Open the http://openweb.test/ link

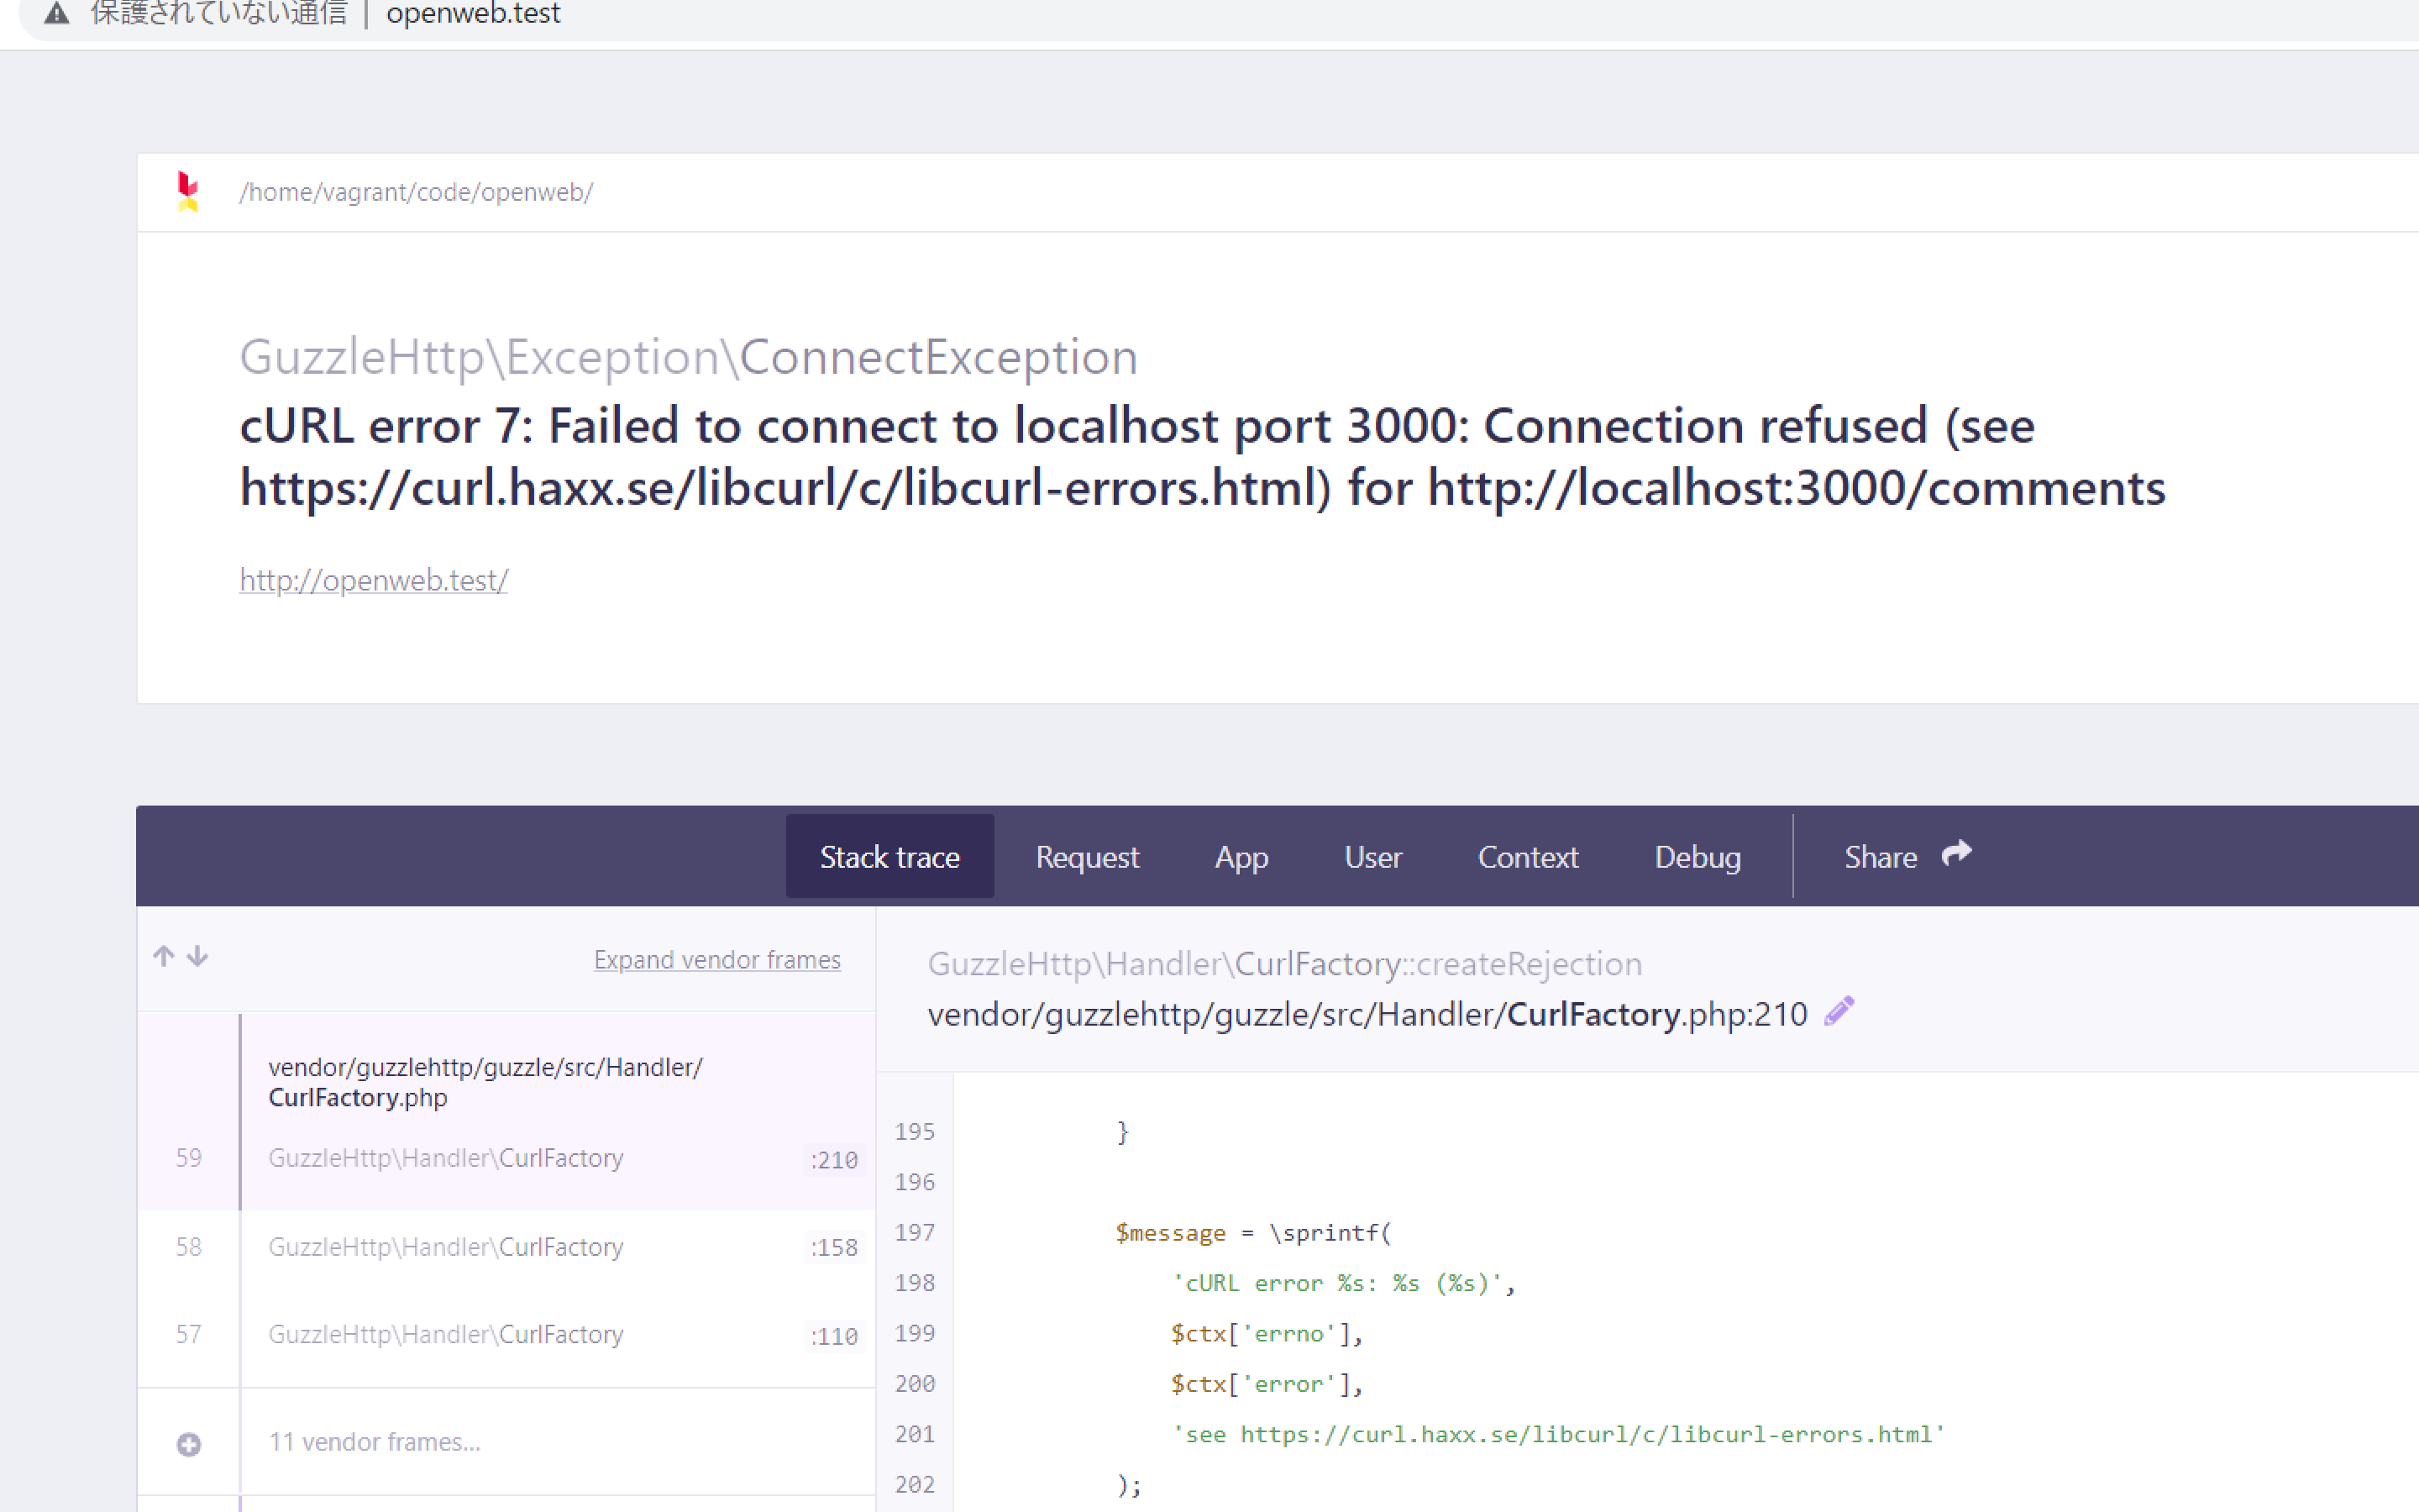[374, 580]
